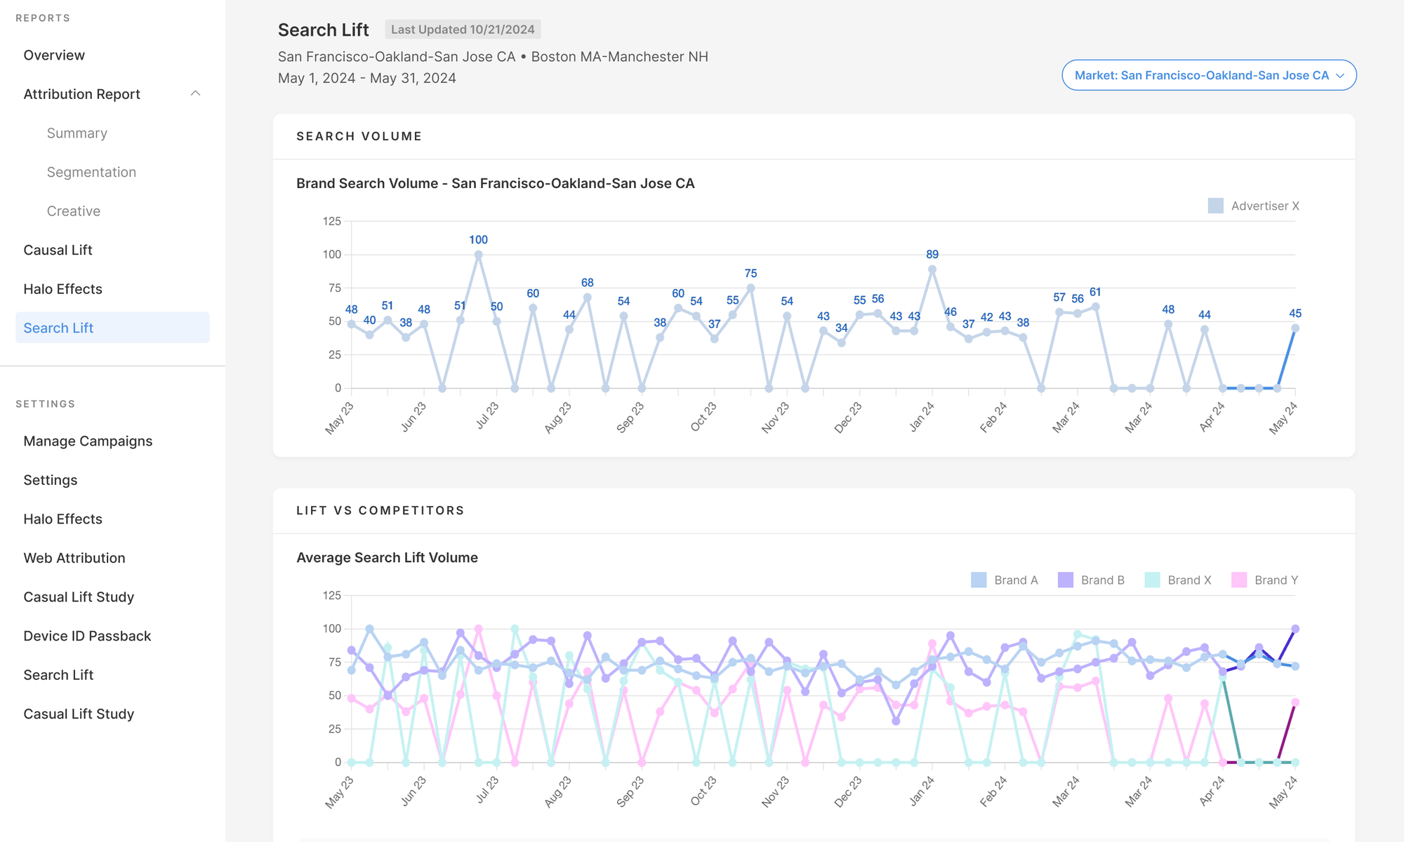Toggle Brand A legend series

tap(1005, 580)
